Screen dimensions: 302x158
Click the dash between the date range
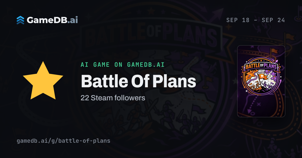(256, 20)
